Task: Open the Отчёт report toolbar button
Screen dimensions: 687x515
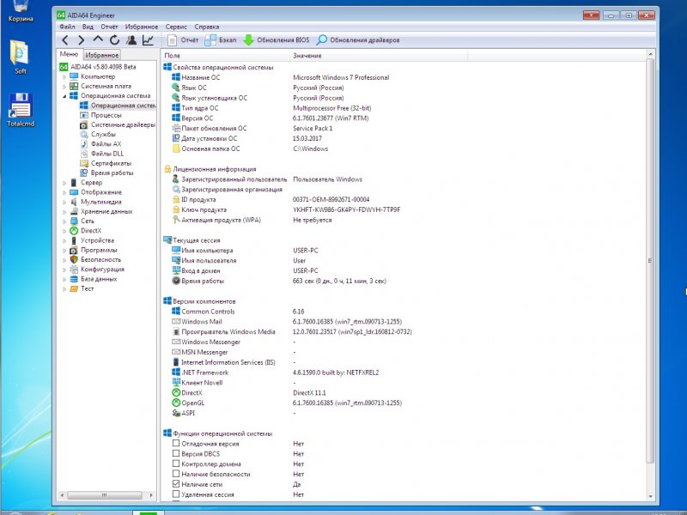Action: pos(183,40)
